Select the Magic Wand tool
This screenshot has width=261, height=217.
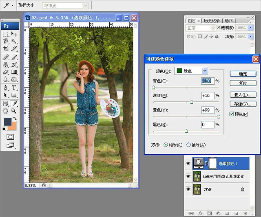tap(14, 42)
